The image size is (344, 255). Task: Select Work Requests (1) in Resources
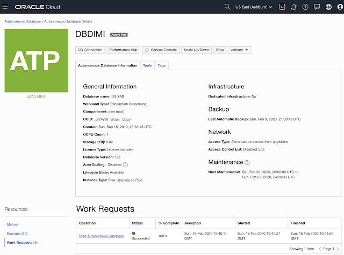pos(22,243)
